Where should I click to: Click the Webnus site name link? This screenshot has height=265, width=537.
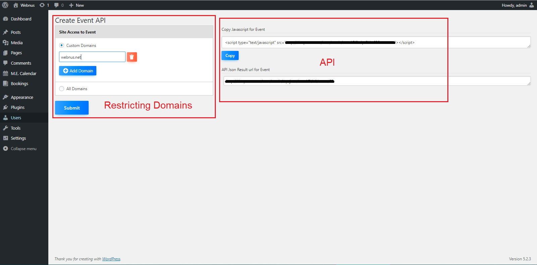pos(28,5)
